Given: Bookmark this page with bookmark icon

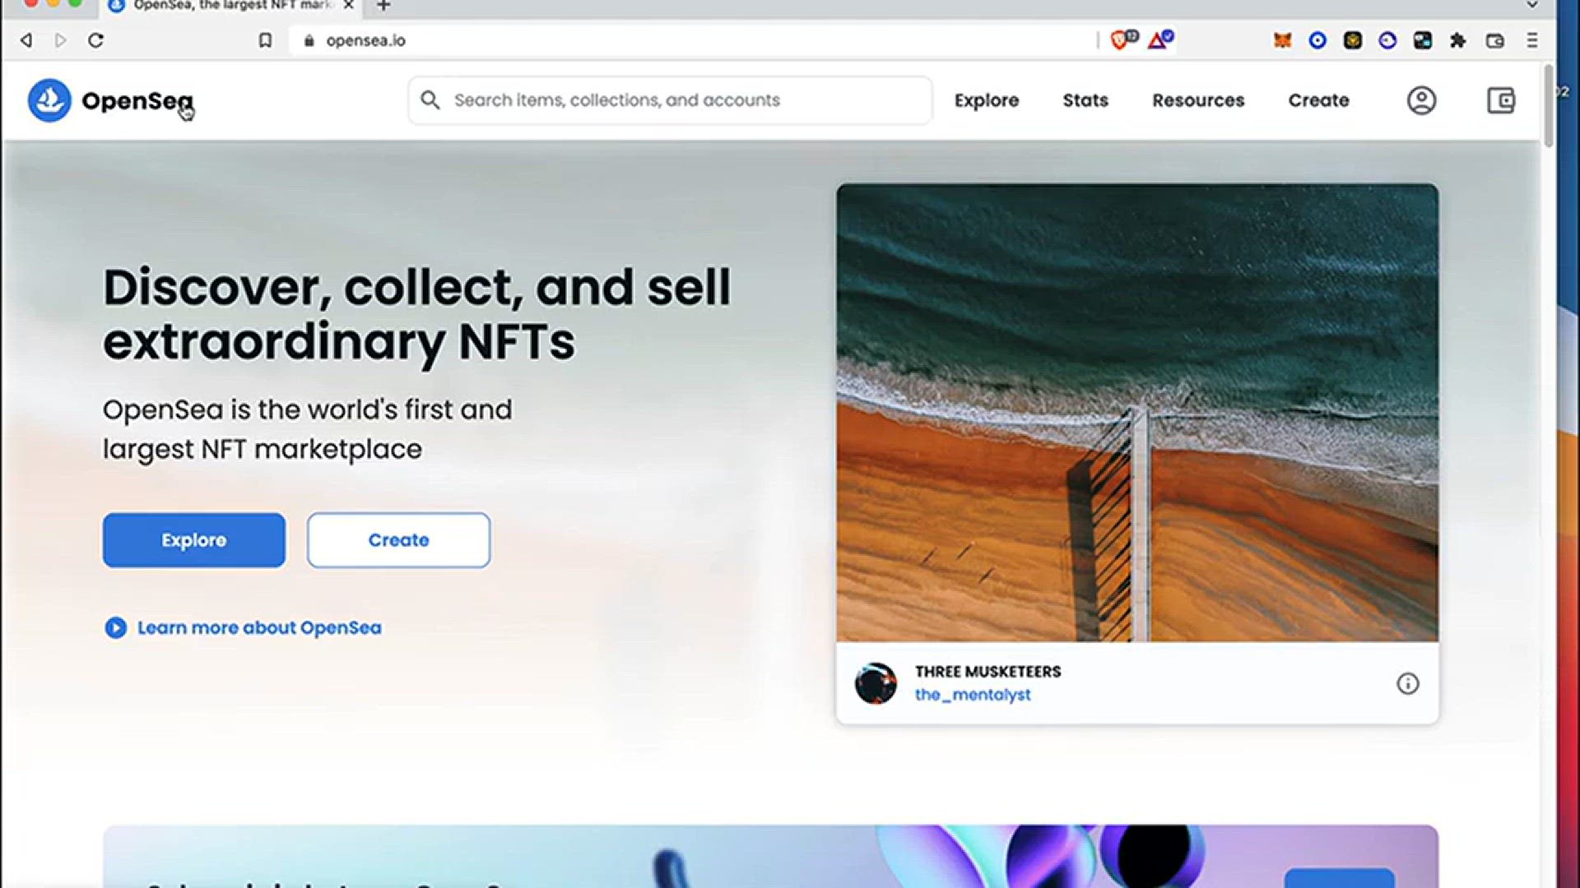Looking at the screenshot, I should click(x=265, y=40).
